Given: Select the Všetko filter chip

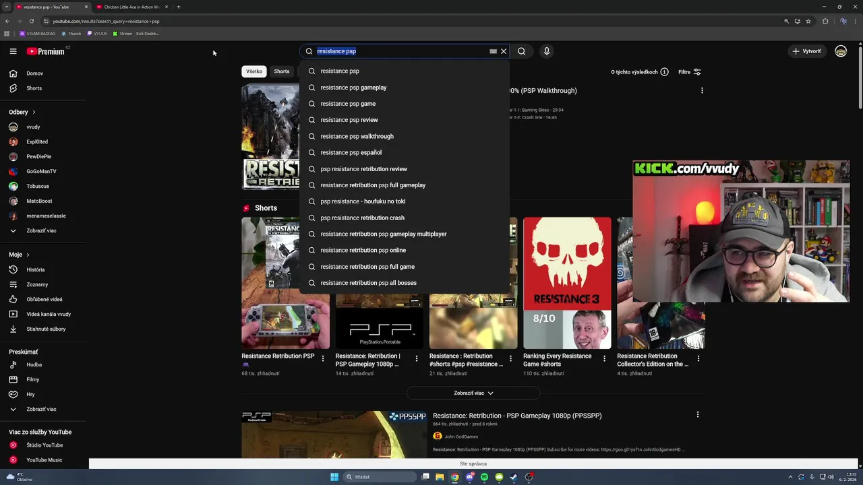Looking at the screenshot, I should point(254,71).
